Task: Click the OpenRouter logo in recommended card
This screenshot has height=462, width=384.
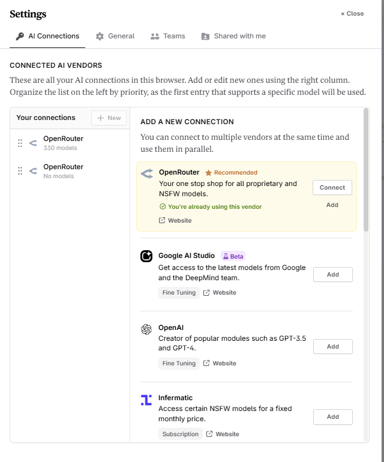Action: pos(147,174)
